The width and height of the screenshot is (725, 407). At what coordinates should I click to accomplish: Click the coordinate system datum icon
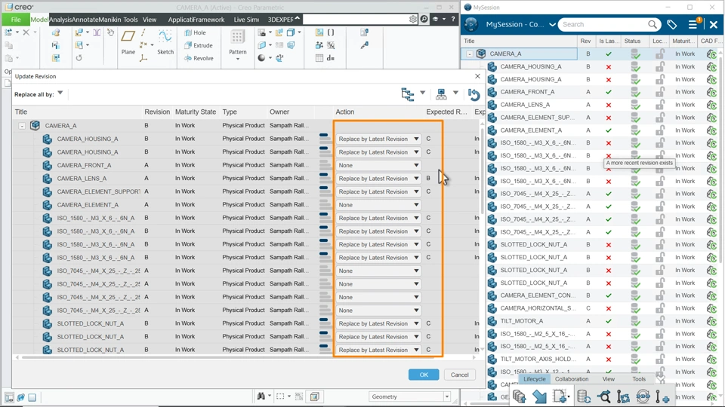tap(143, 58)
